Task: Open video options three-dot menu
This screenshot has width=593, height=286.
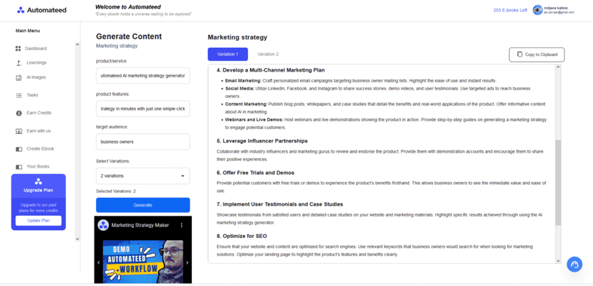Action: tap(181, 225)
